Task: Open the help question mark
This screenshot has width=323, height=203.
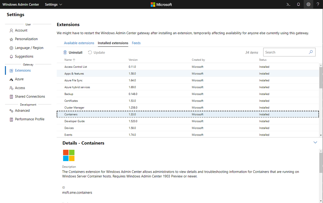Action: coord(318,5)
